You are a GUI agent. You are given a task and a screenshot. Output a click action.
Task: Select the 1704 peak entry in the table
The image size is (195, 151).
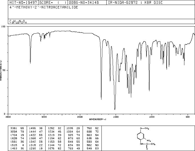pyautogui.click(x=17, y=135)
